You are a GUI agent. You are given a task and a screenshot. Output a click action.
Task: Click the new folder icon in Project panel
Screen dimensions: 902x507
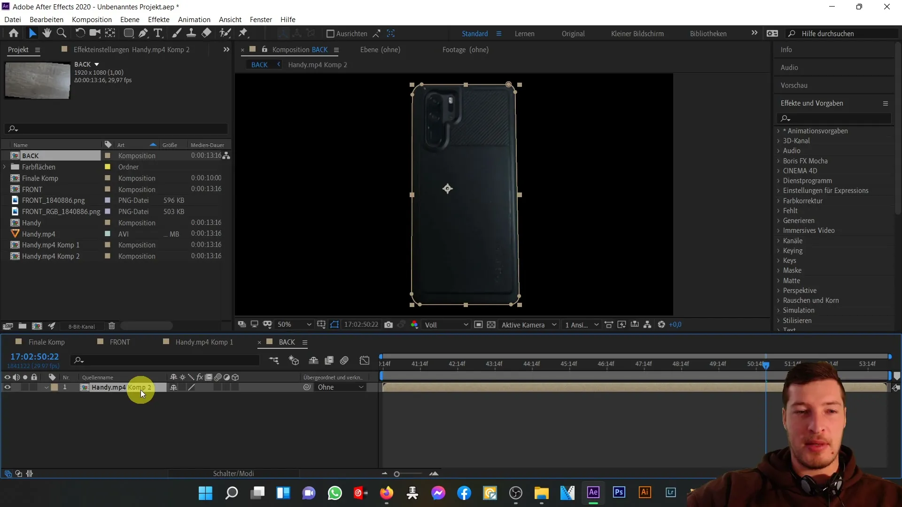(22, 326)
